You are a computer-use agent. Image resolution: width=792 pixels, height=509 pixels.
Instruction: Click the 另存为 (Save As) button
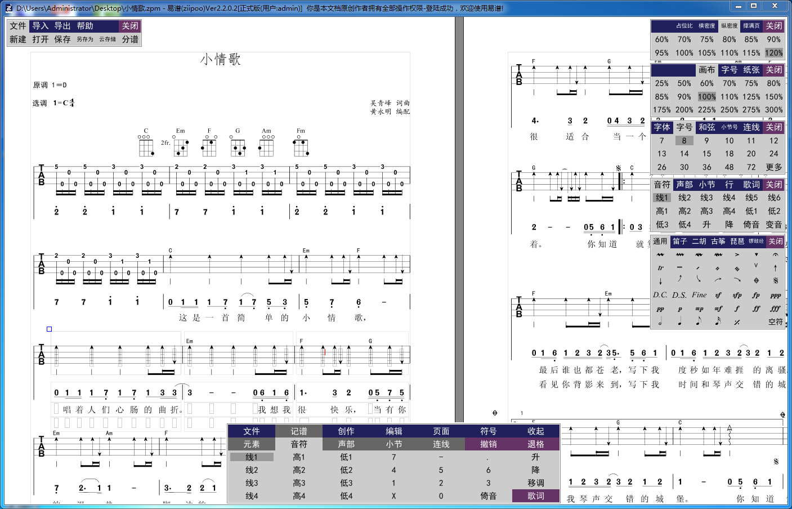point(85,39)
